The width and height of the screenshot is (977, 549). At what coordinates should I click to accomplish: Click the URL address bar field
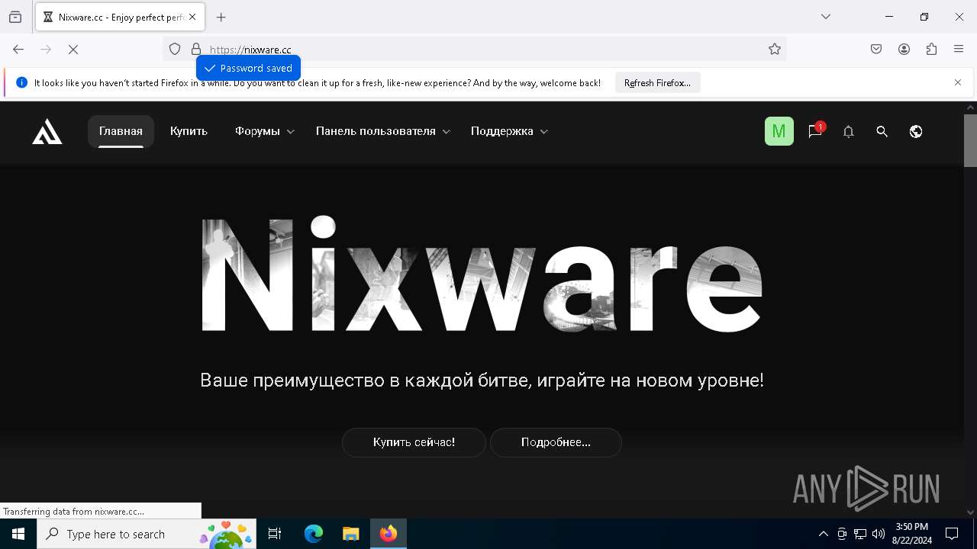473,49
